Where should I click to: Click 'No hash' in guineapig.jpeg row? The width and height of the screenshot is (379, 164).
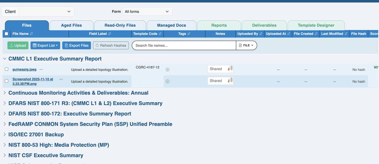359,70
